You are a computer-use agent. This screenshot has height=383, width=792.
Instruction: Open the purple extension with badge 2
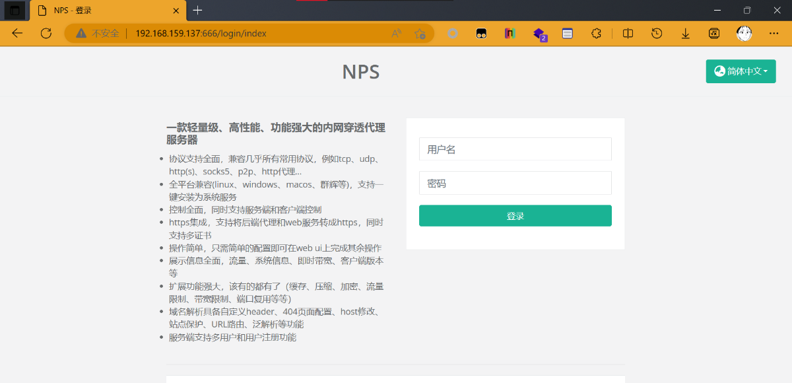pos(539,34)
